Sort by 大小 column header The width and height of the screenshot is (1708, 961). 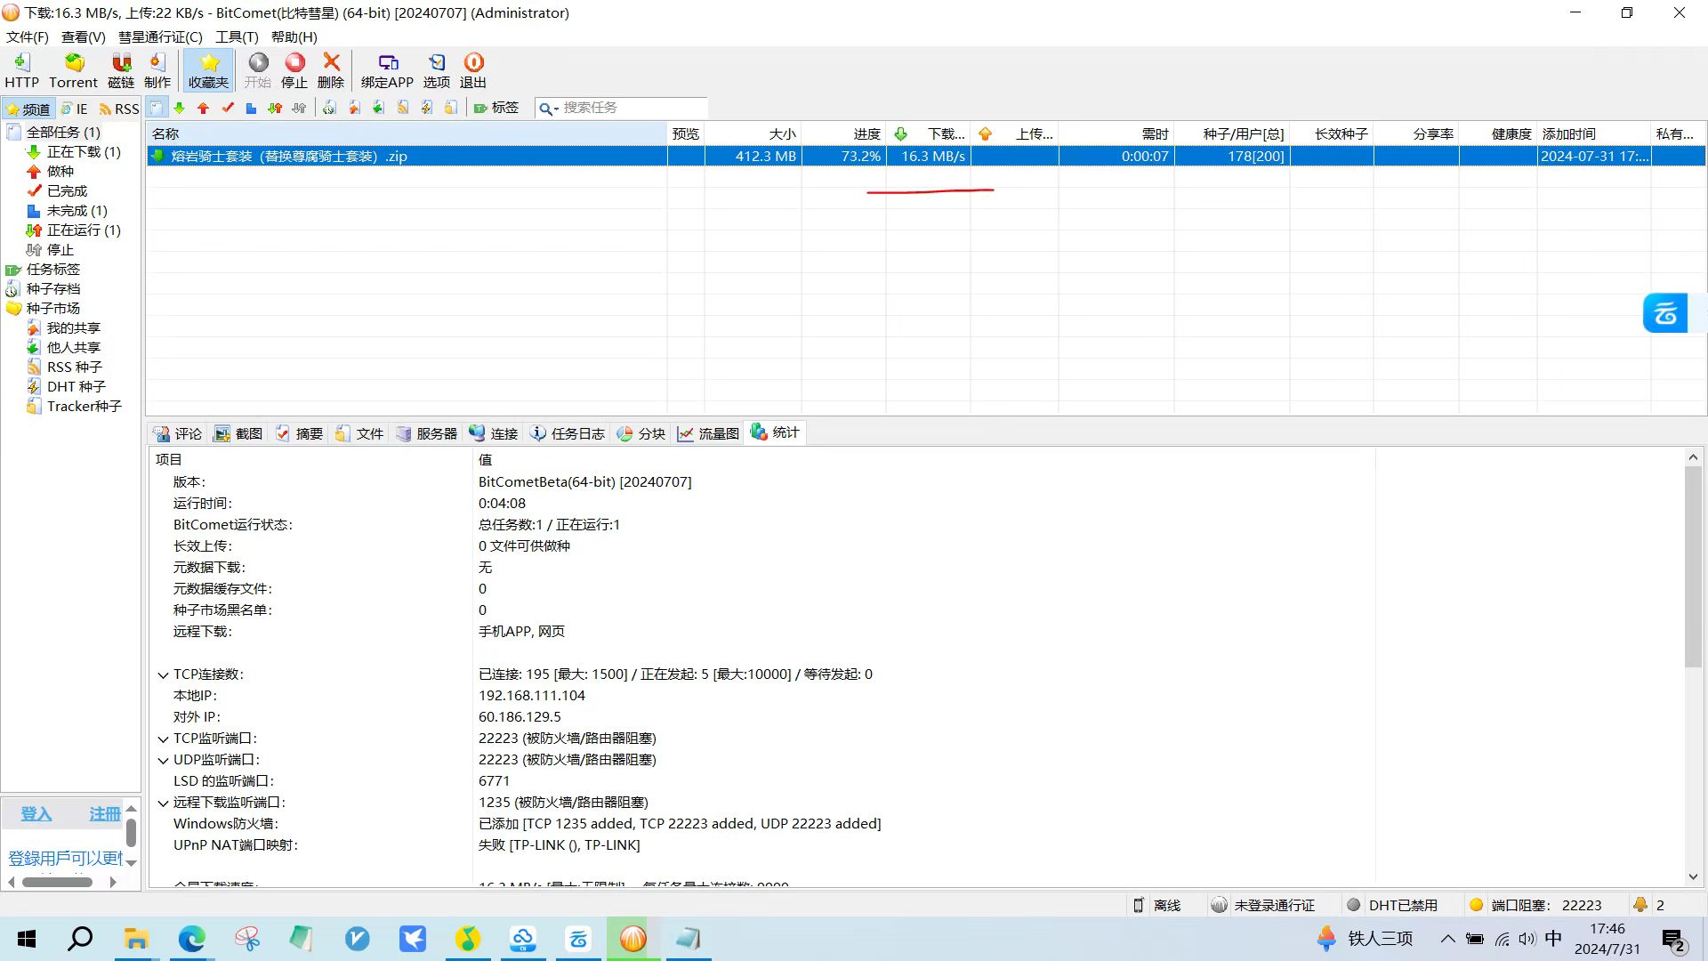coord(753,133)
